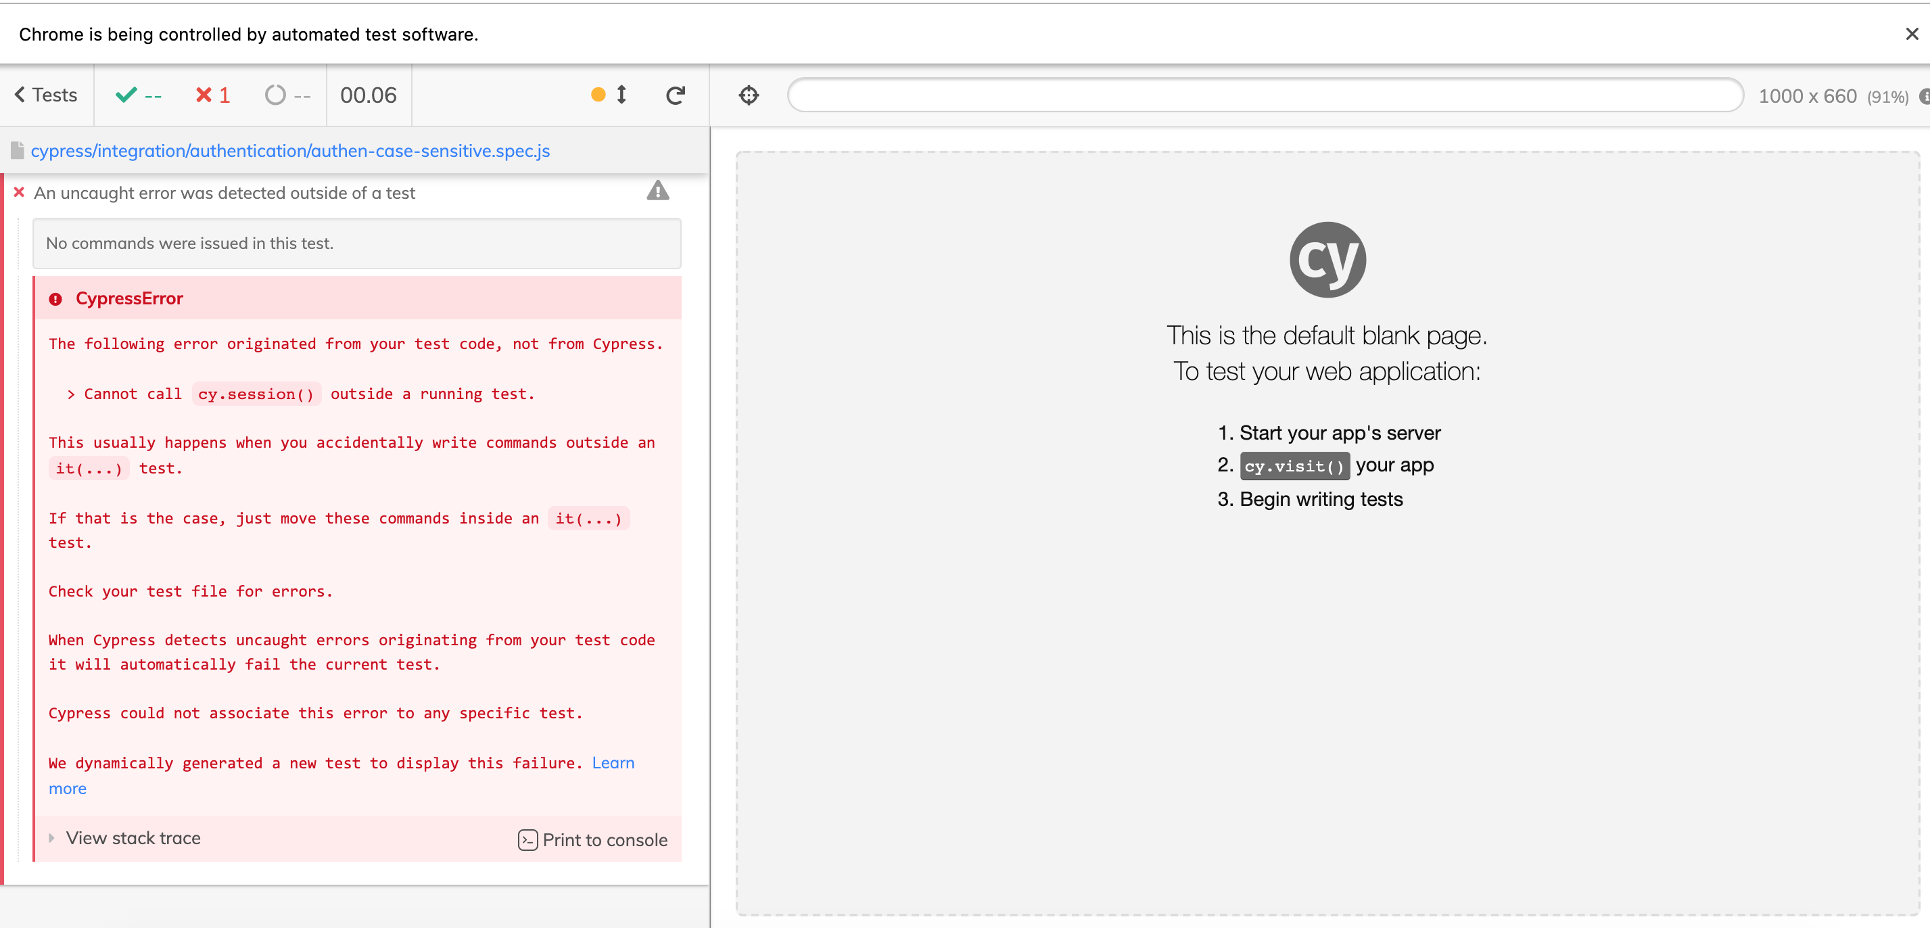Viewport: 1930px width, 928px height.
Task: Click 'Begin writing tests' text
Action: [x=1321, y=499]
